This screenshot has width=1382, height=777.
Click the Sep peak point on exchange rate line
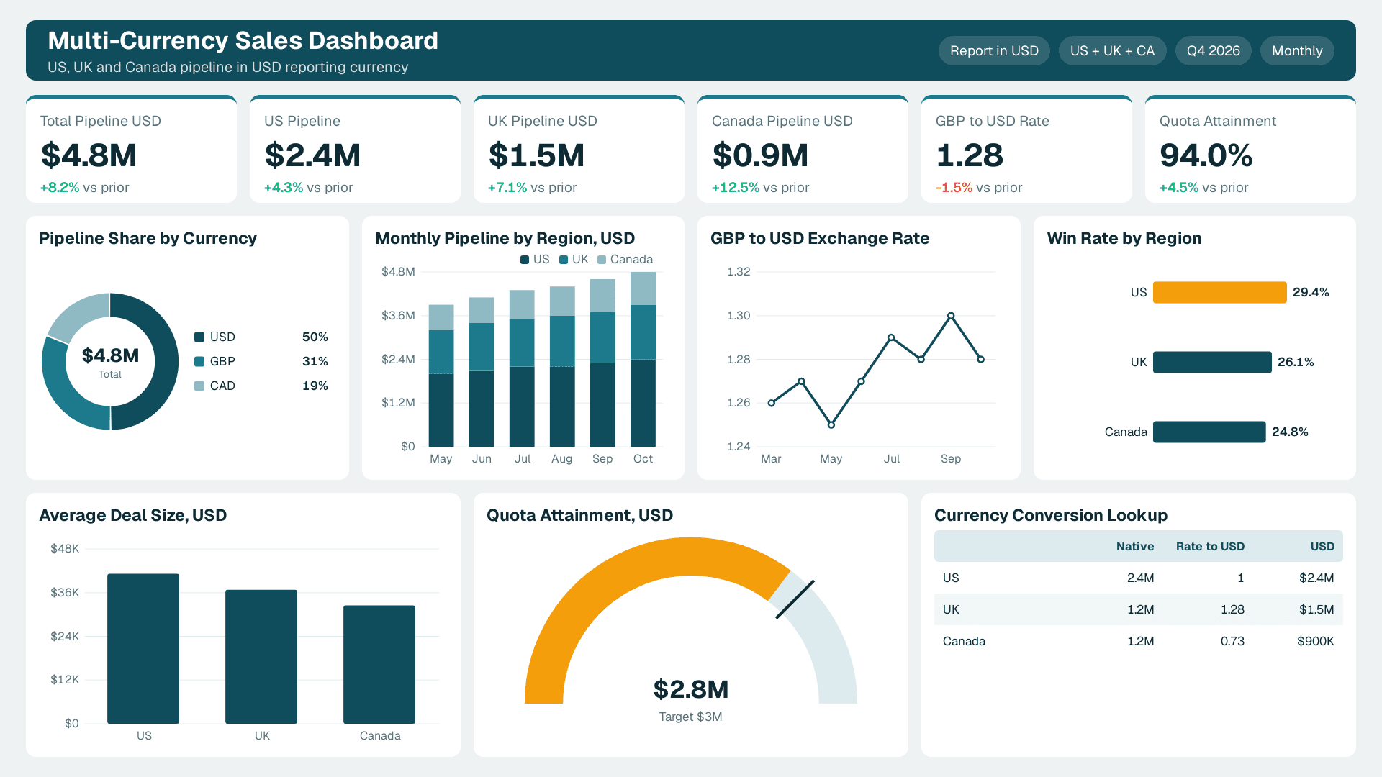(951, 316)
